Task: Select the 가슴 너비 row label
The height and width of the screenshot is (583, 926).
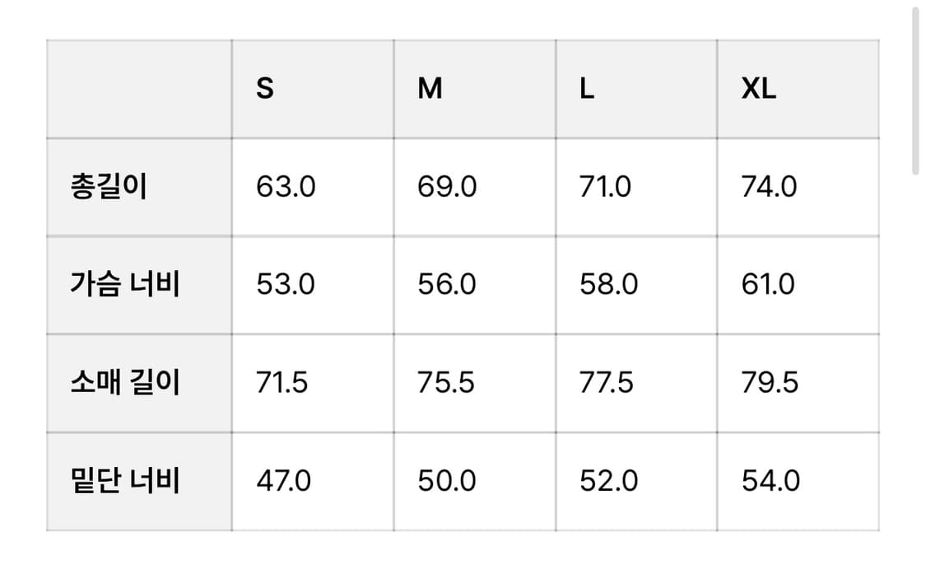Action: click(x=124, y=285)
